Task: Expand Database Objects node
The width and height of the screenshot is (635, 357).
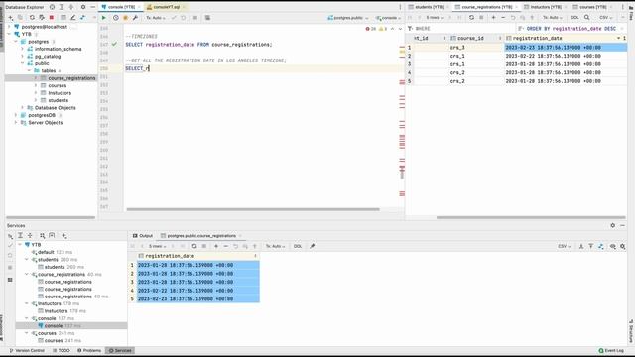Action: (x=22, y=108)
